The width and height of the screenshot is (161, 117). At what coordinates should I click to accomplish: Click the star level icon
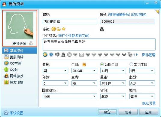(x=64, y=29)
